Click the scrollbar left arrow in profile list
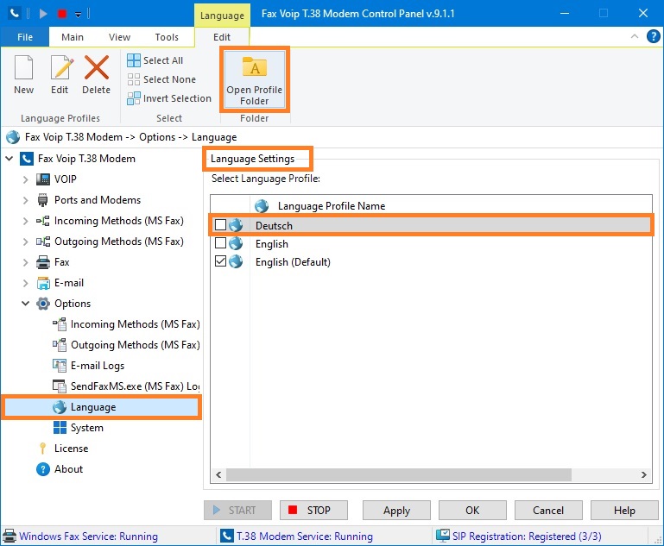 click(218, 475)
